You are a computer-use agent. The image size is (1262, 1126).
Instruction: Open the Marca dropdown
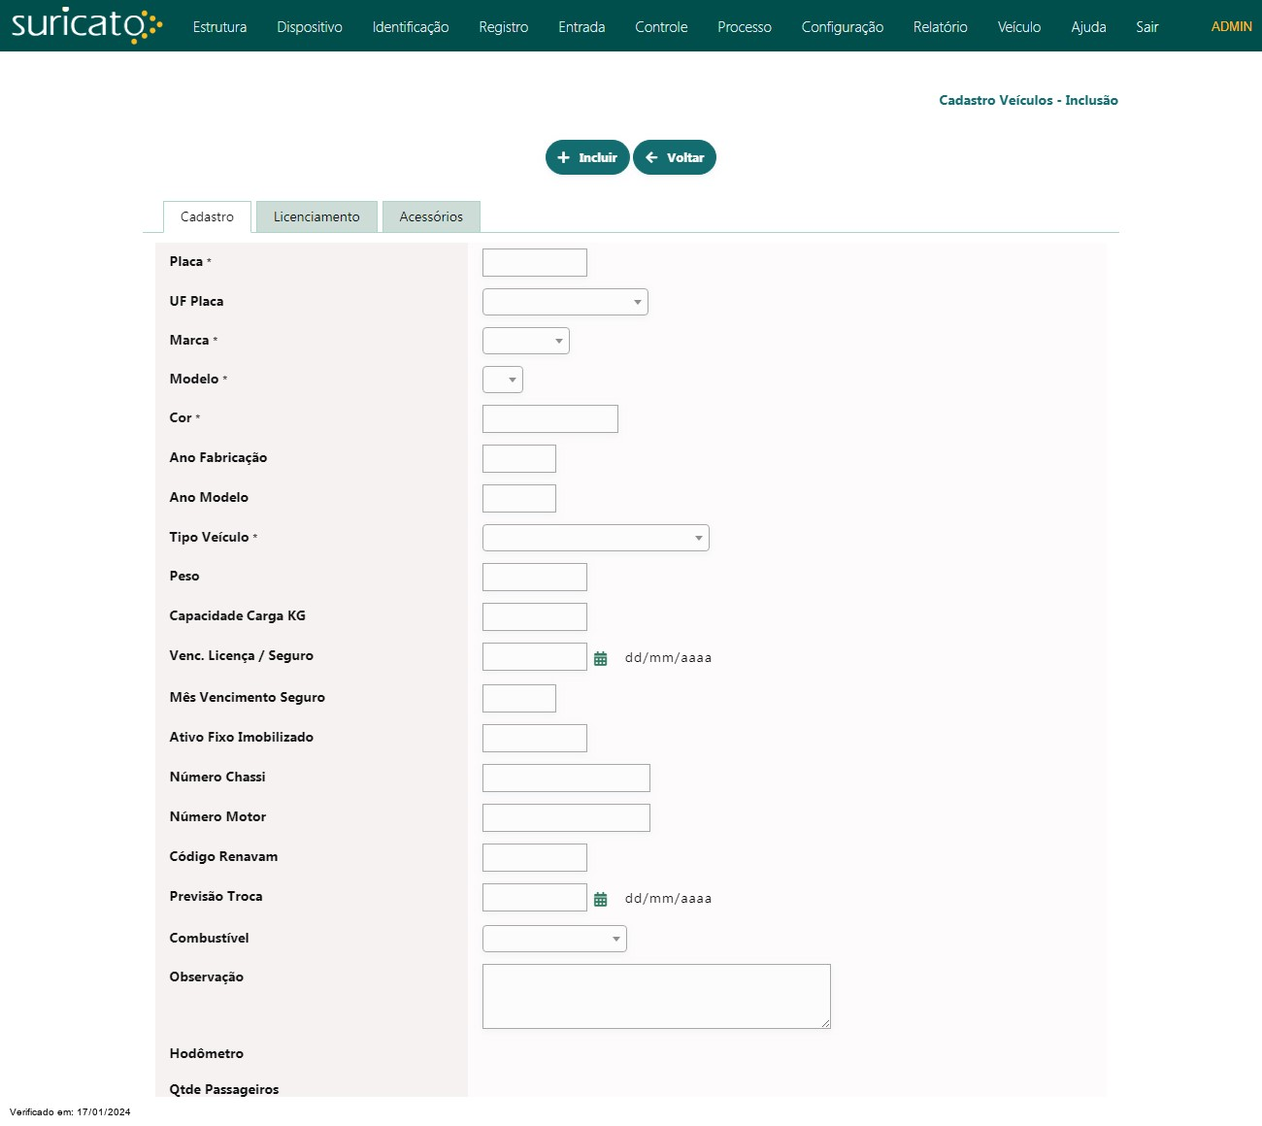(x=525, y=341)
